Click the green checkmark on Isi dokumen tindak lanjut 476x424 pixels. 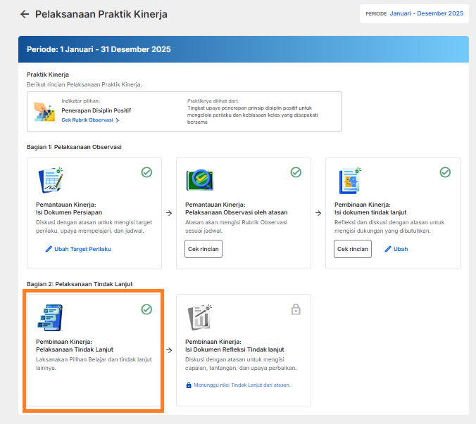point(445,172)
